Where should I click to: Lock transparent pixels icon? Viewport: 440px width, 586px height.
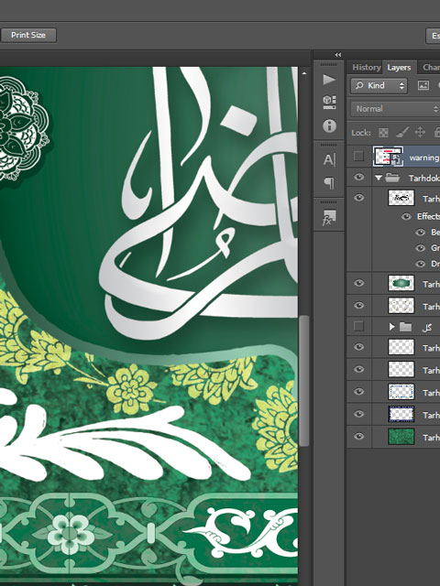pos(383,133)
